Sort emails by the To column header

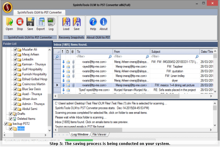coord(94,52)
